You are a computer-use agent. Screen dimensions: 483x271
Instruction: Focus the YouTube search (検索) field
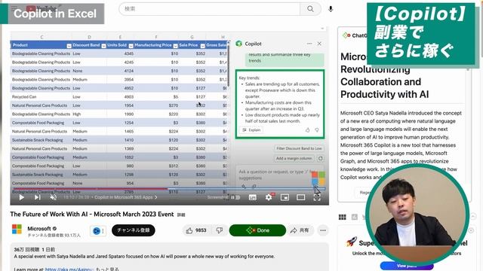pyautogui.click(x=210, y=9)
